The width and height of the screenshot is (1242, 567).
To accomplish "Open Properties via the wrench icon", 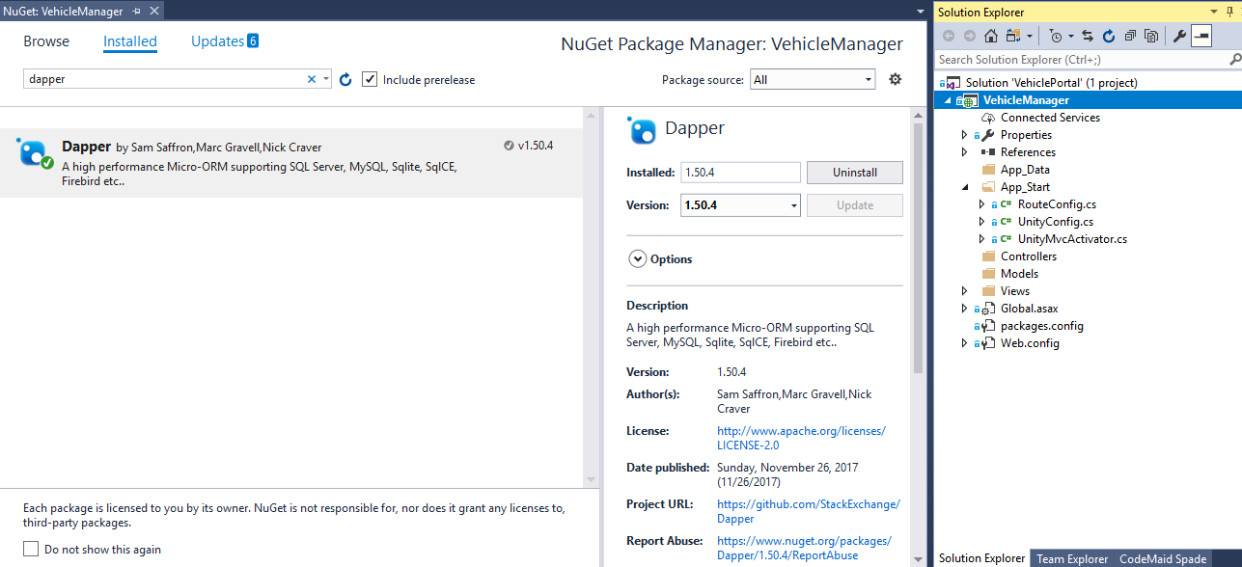I will point(1180,35).
